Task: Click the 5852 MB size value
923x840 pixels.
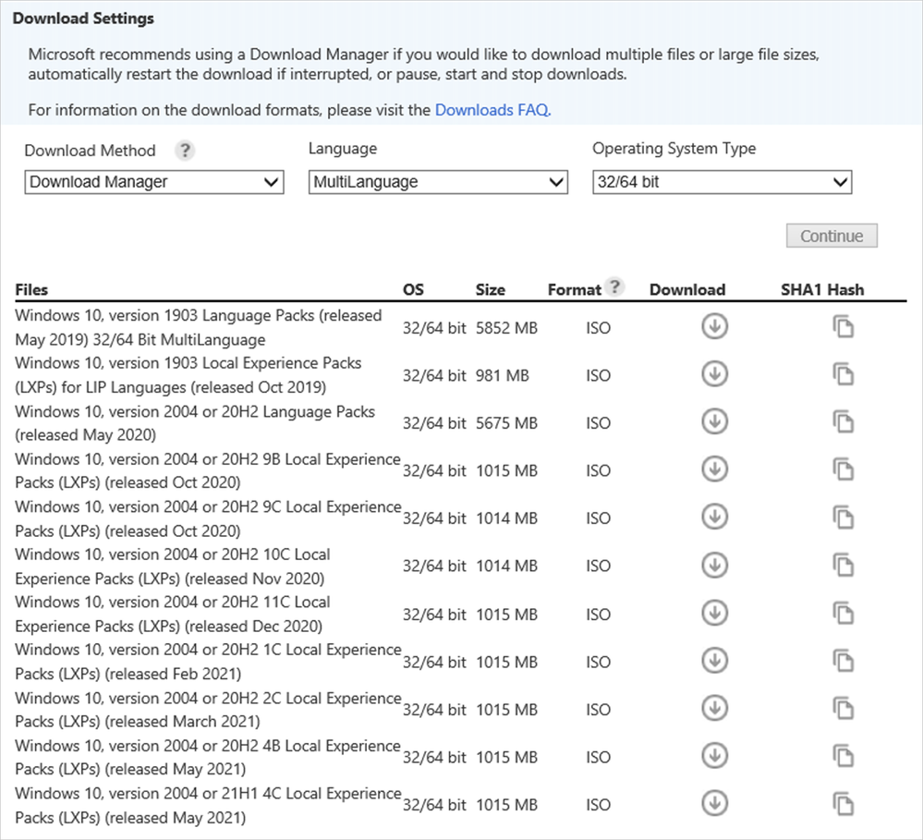Action: pyautogui.click(x=506, y=328)
